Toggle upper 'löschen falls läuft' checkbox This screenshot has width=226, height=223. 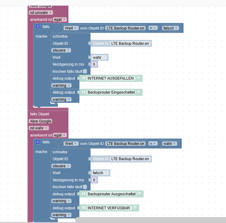[x=85, y=71]
